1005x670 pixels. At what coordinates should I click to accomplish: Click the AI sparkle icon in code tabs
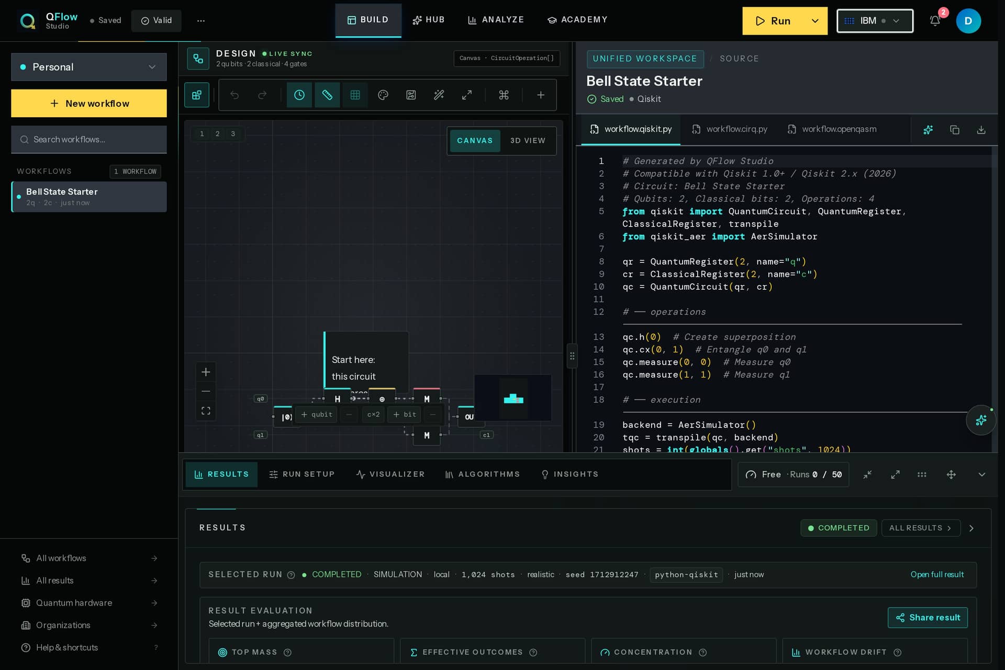click(x=928, y=130)
